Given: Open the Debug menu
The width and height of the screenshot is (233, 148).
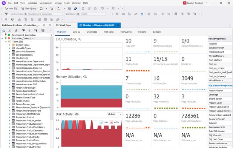Looking at the screenshot, I should pos(58,3).
